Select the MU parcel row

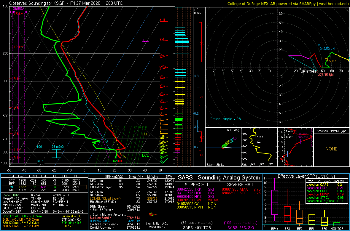(44, 190)
